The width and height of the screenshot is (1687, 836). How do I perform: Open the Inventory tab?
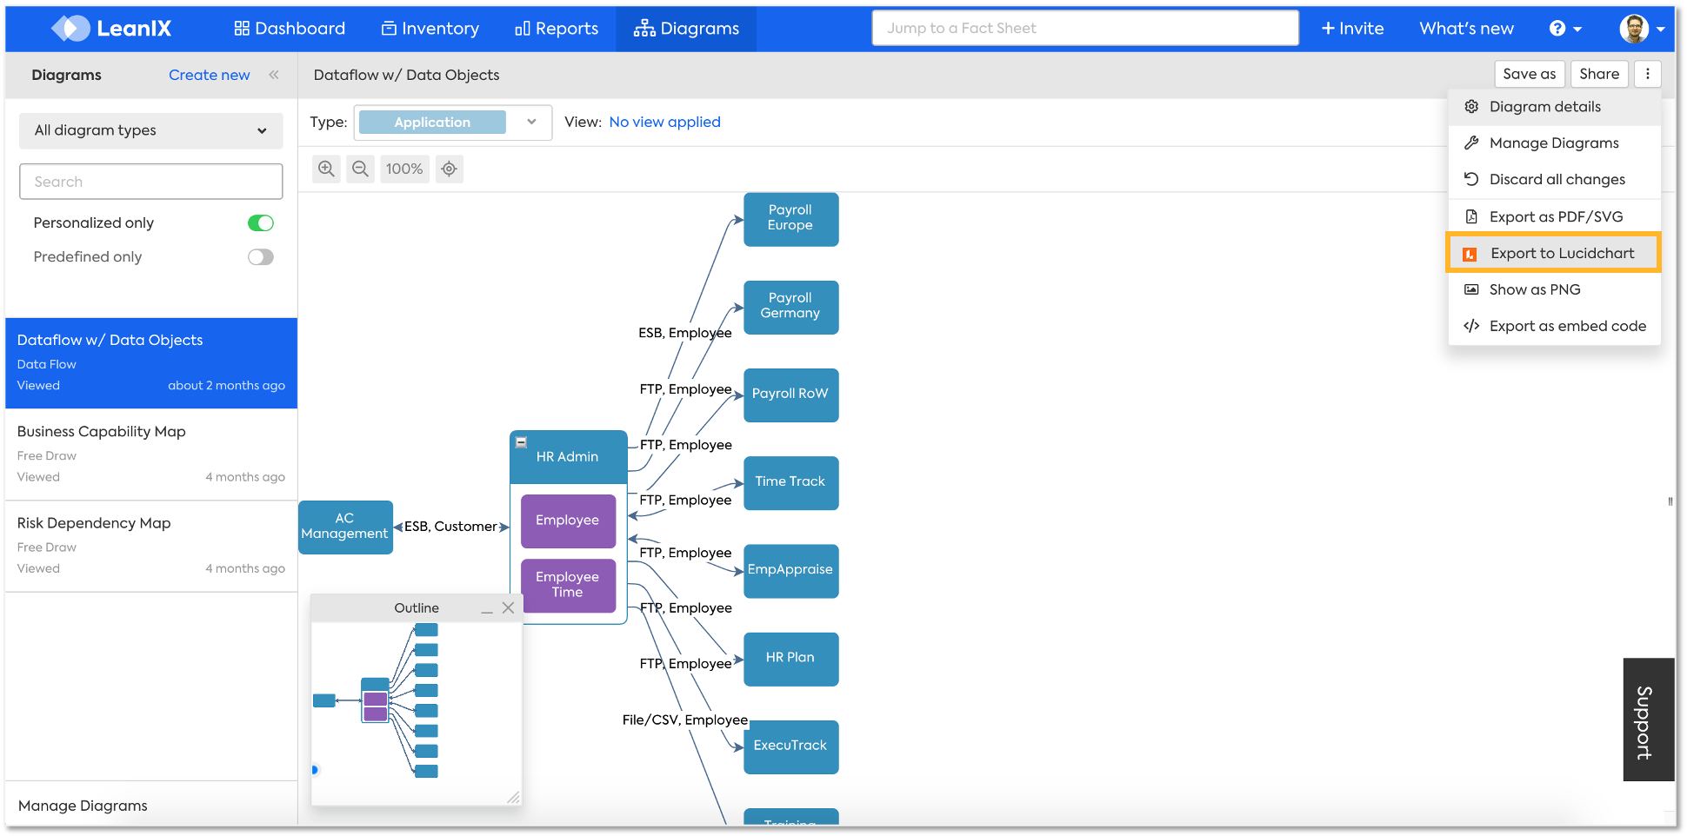point(430,29)
